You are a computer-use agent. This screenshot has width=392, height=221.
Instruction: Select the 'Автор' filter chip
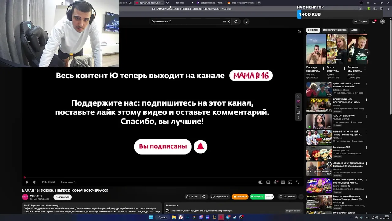(355, 30)
